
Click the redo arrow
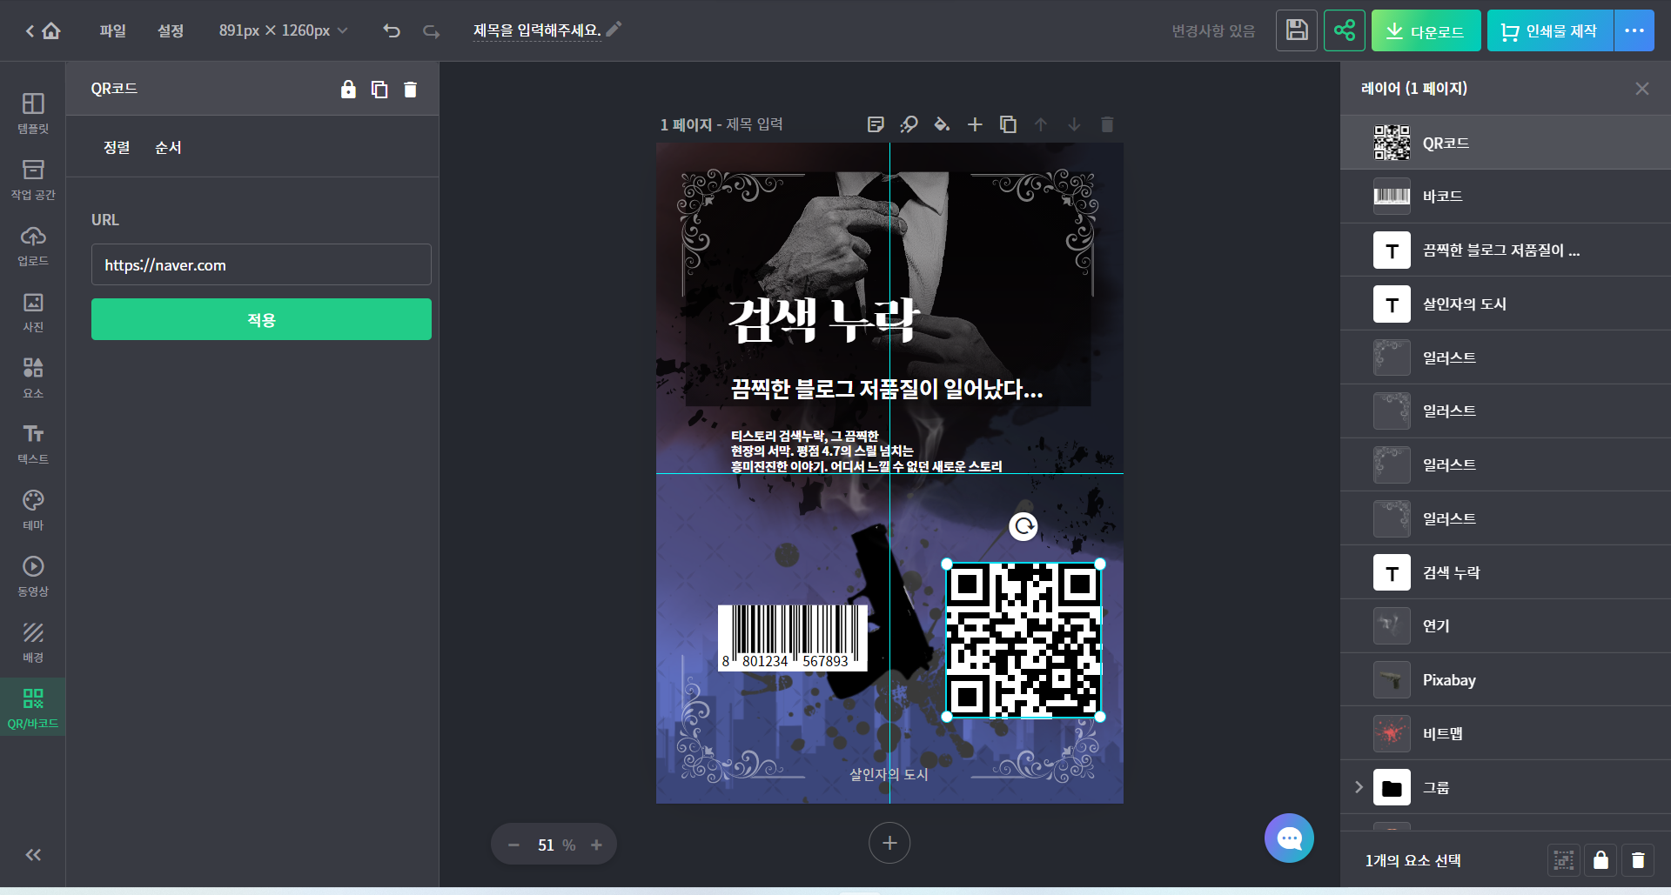(x=431, y=30)
